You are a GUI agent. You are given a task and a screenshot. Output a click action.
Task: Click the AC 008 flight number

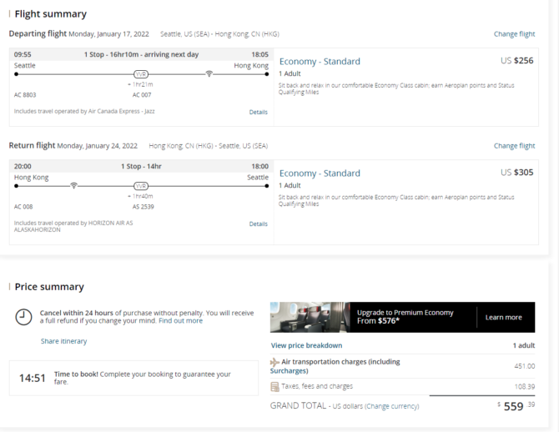tap(23, 207)
